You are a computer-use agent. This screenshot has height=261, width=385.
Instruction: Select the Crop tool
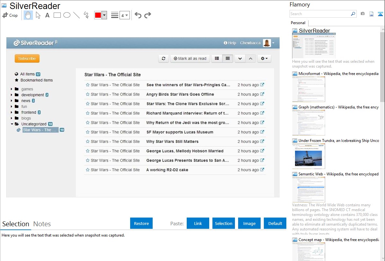10,15
